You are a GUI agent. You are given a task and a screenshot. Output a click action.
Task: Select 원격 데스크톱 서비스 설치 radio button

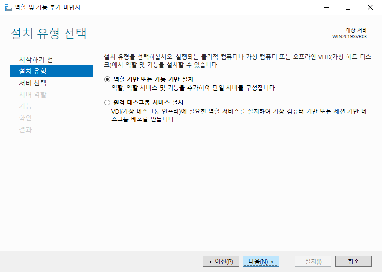click(x=107, y=102)
